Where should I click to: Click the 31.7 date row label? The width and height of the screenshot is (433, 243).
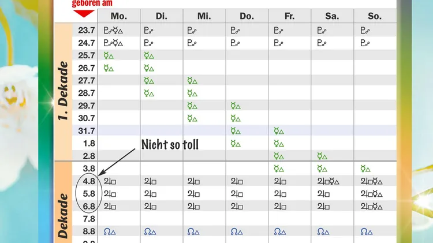coord(86,131)
